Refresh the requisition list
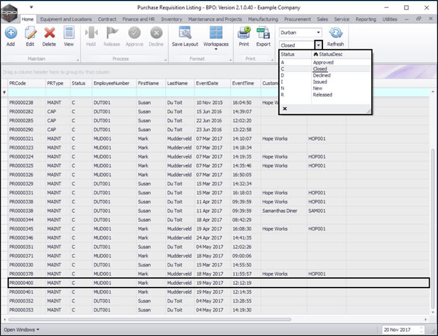Viewport: 438px width, 336px height. 335,35
